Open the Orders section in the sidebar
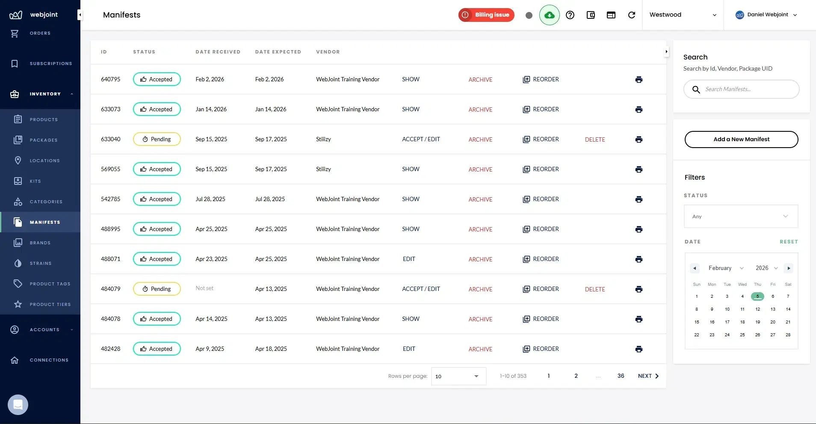This screenshot has height=424, width=816. [x=40, y=33]
